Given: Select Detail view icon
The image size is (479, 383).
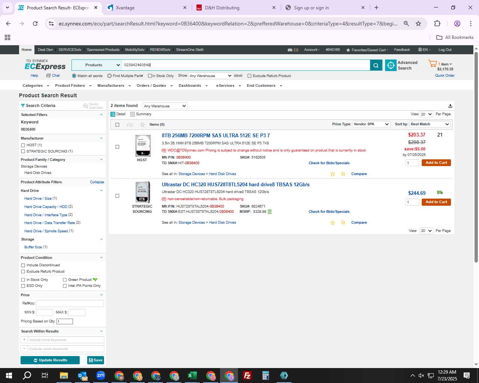Looking at the screenshot, I should pyautogui.click(x=113, y=114).
